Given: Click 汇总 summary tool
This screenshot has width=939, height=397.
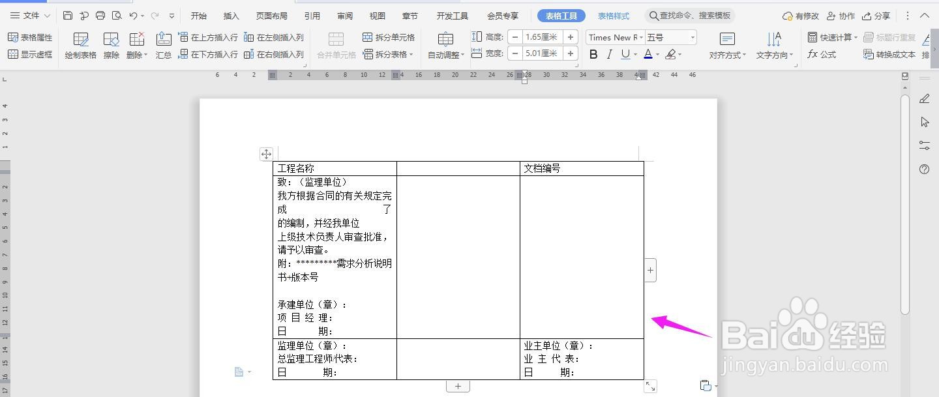Looking at the screenshot, I should (163, 44).
